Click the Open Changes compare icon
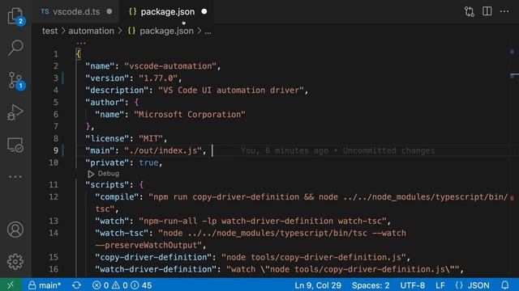This screenshot has width=519, height=291. [469, 11]
